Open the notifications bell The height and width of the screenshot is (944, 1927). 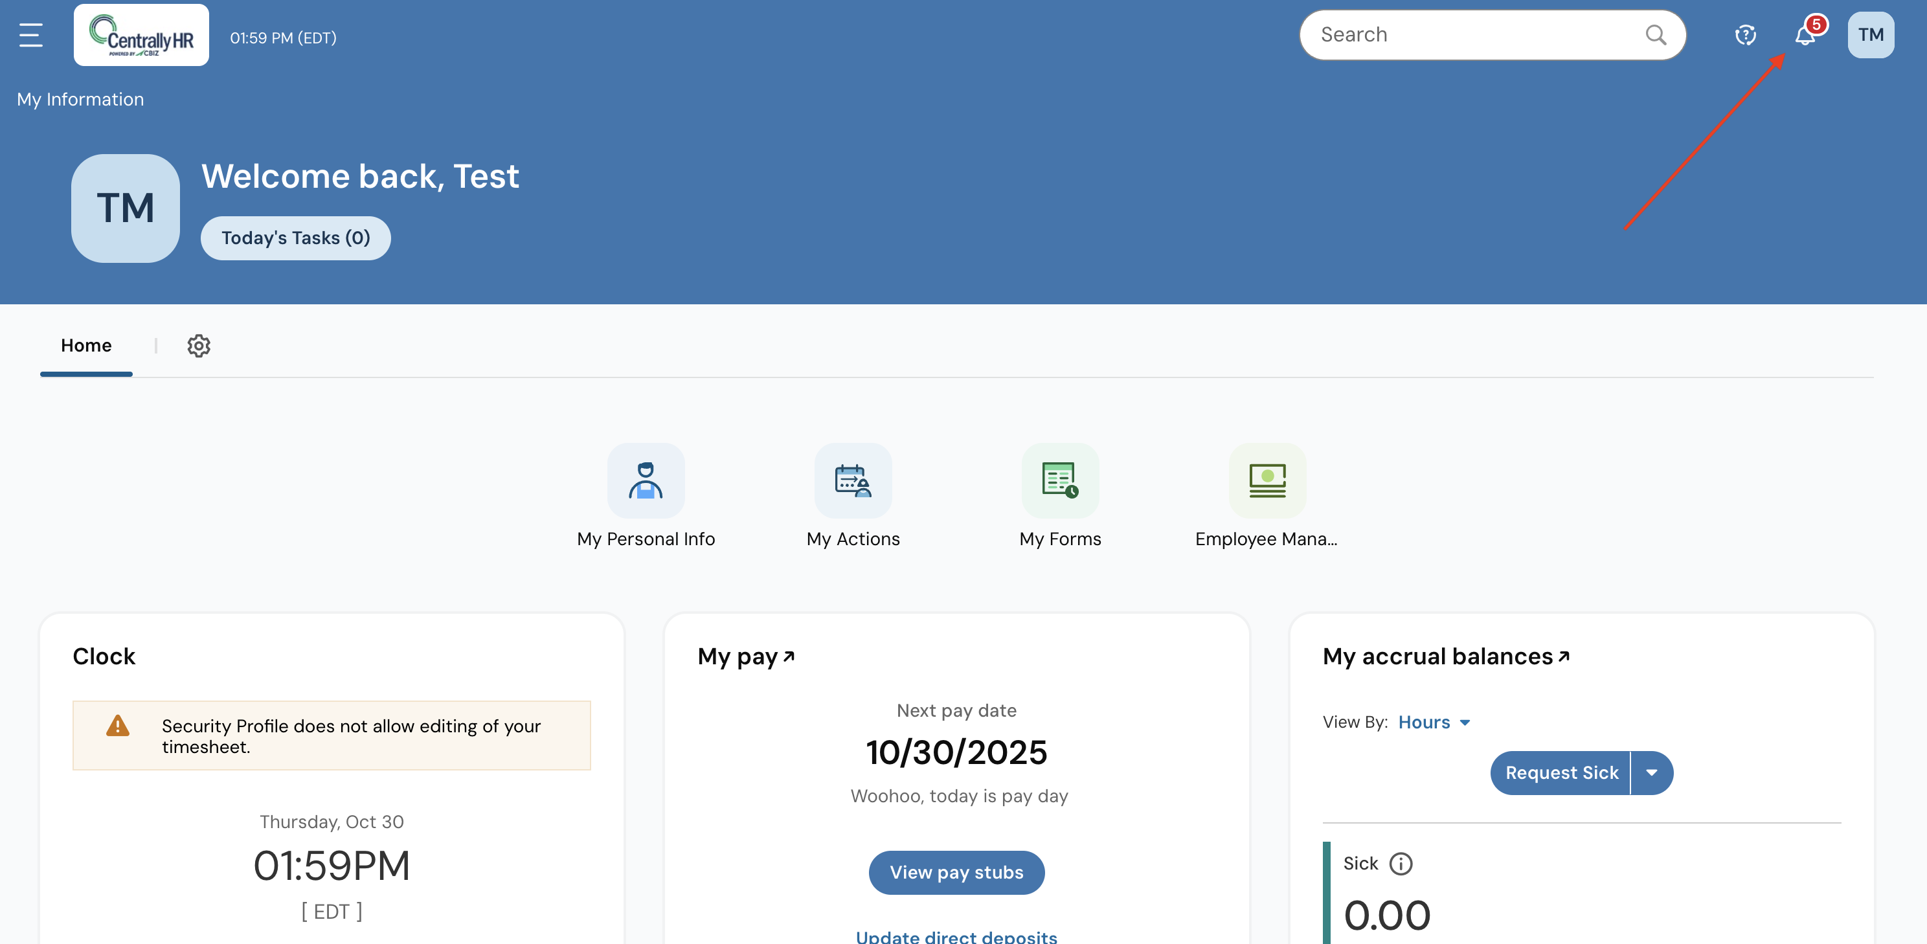[1805, 34]
